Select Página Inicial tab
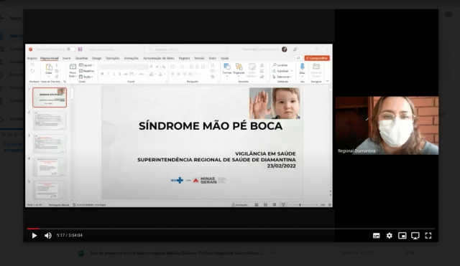The image size is (460, 266). [x=50, y=58]
